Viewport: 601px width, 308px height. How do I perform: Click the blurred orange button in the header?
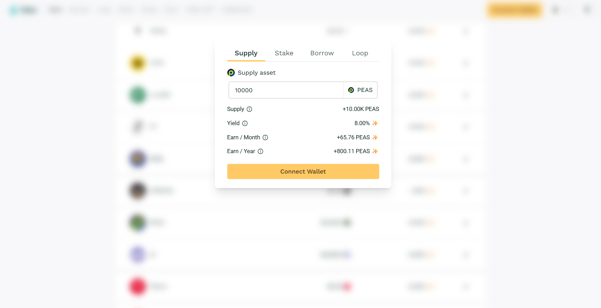tap(514, 10)
